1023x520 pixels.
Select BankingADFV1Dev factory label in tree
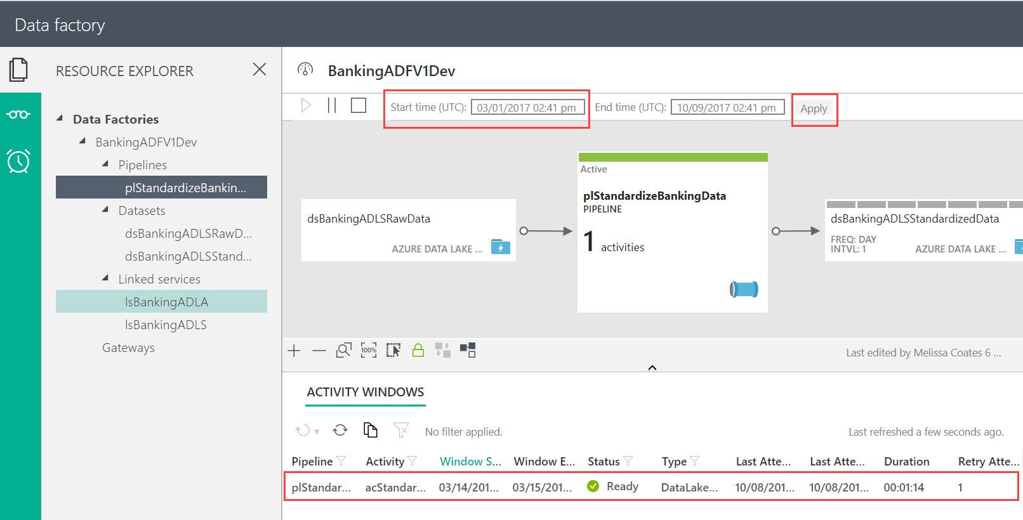pos(146,142)
